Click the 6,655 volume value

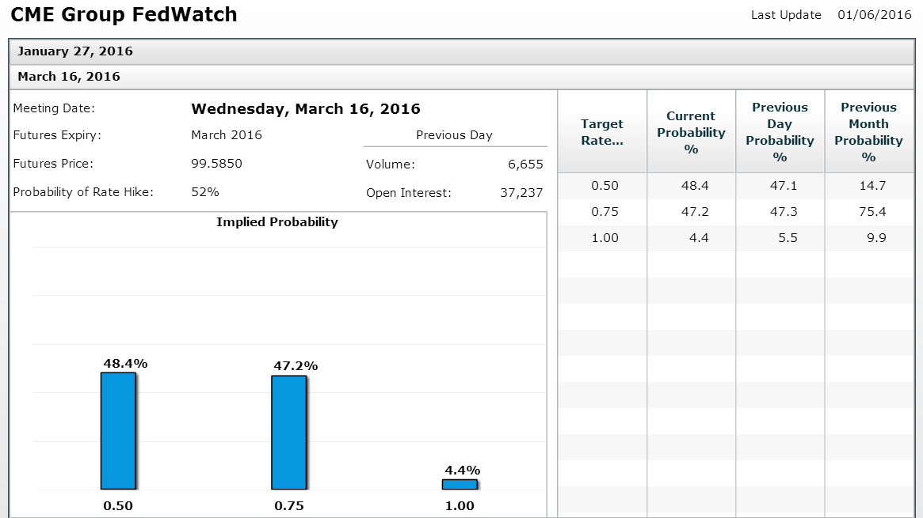(x=525, y=164)
